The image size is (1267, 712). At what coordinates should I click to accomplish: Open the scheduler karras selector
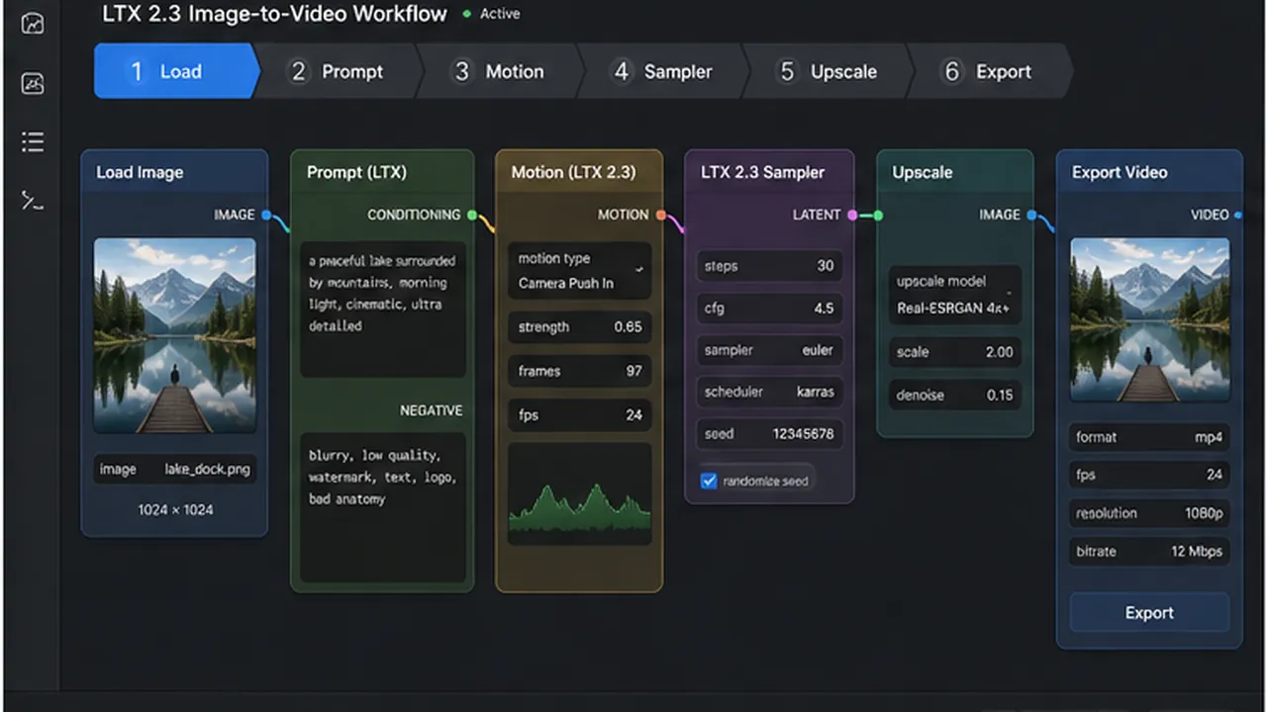(x=769, y=392)
